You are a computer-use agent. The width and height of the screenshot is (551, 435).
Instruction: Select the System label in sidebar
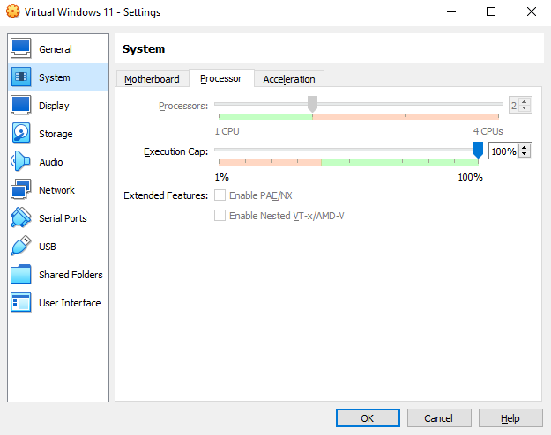tap(55, 77)
